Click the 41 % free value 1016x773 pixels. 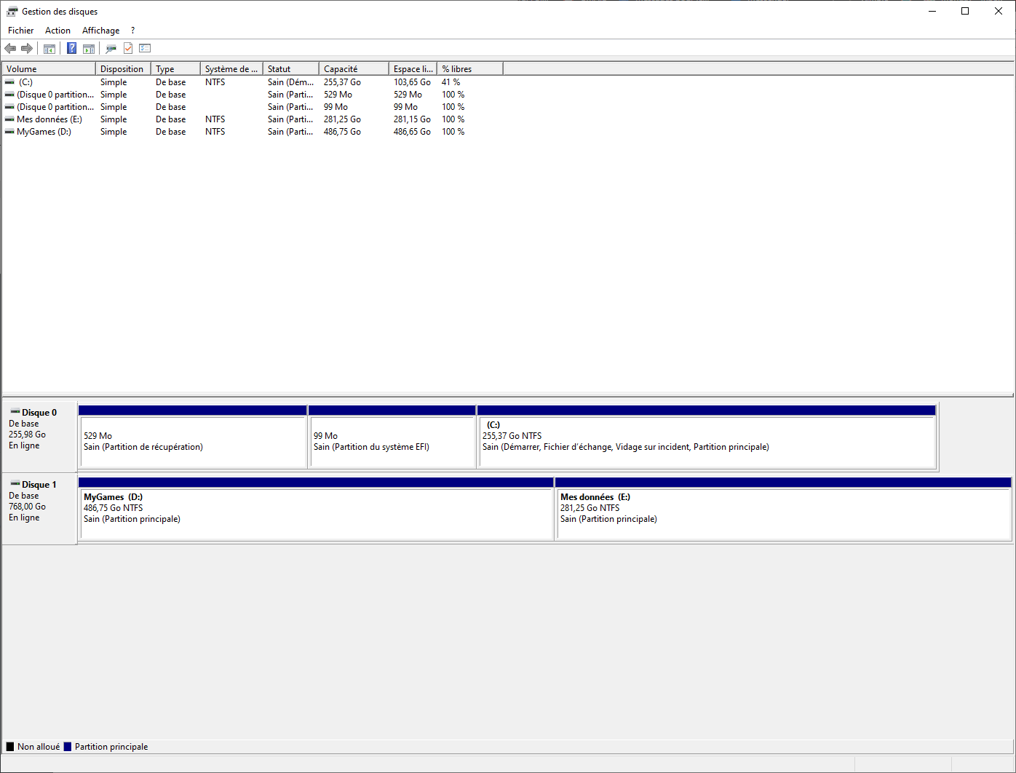click(451, 82)
